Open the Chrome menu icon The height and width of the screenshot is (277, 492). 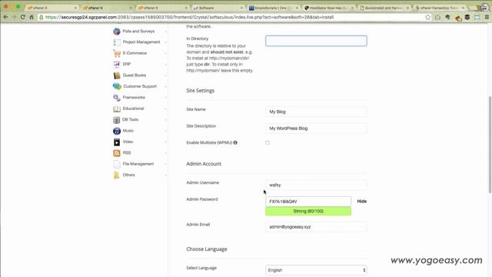click(487, 17)
